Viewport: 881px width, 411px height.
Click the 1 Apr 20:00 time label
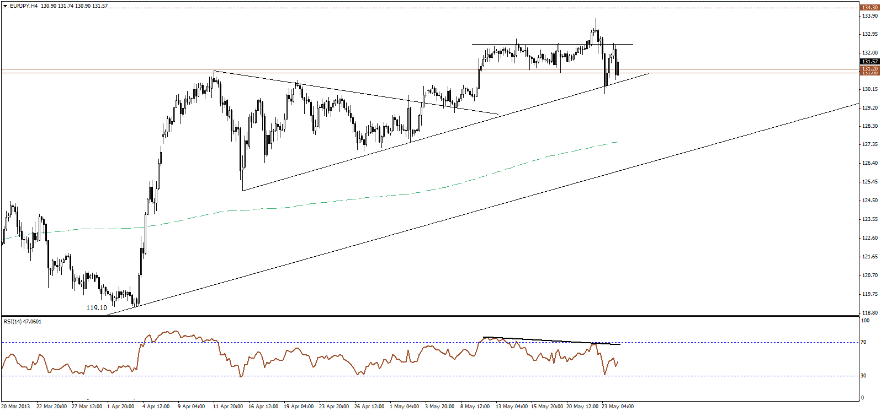(x=121, y=407)
